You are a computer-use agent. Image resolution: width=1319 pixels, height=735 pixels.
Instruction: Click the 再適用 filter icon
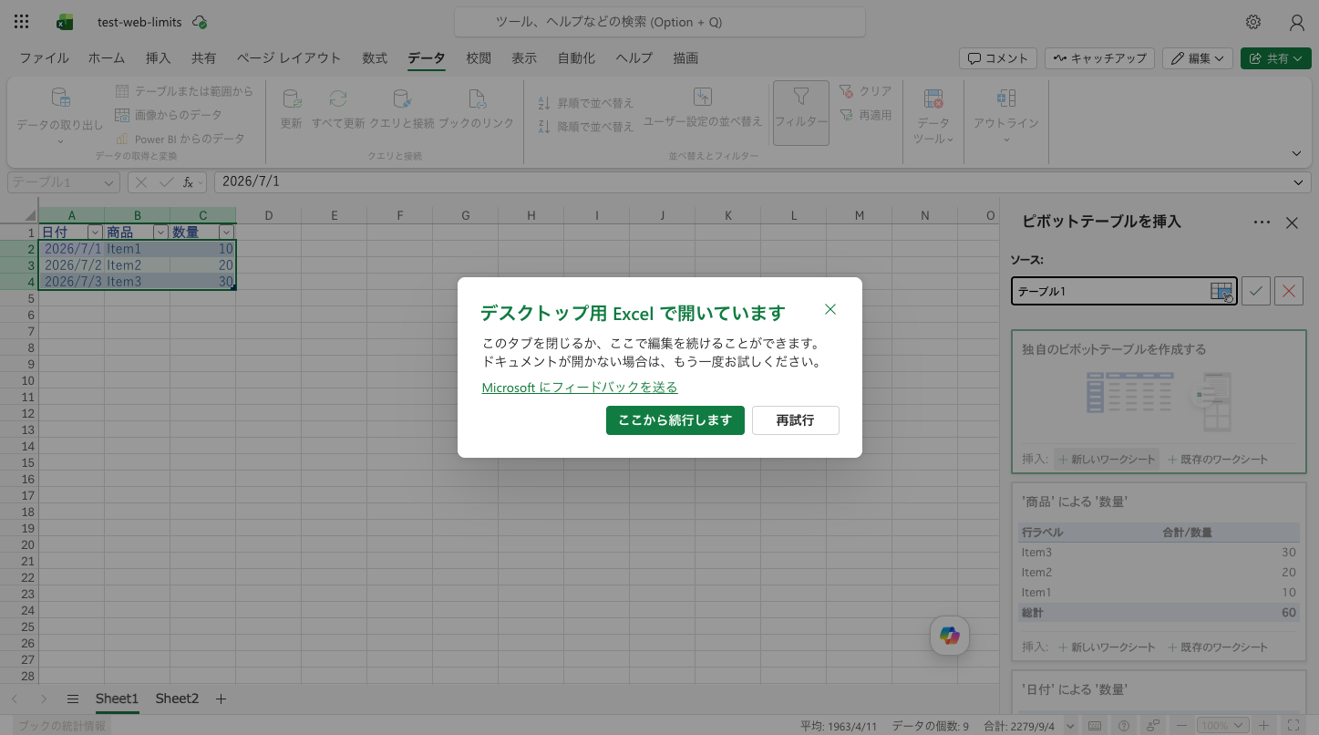click(847, 115)
